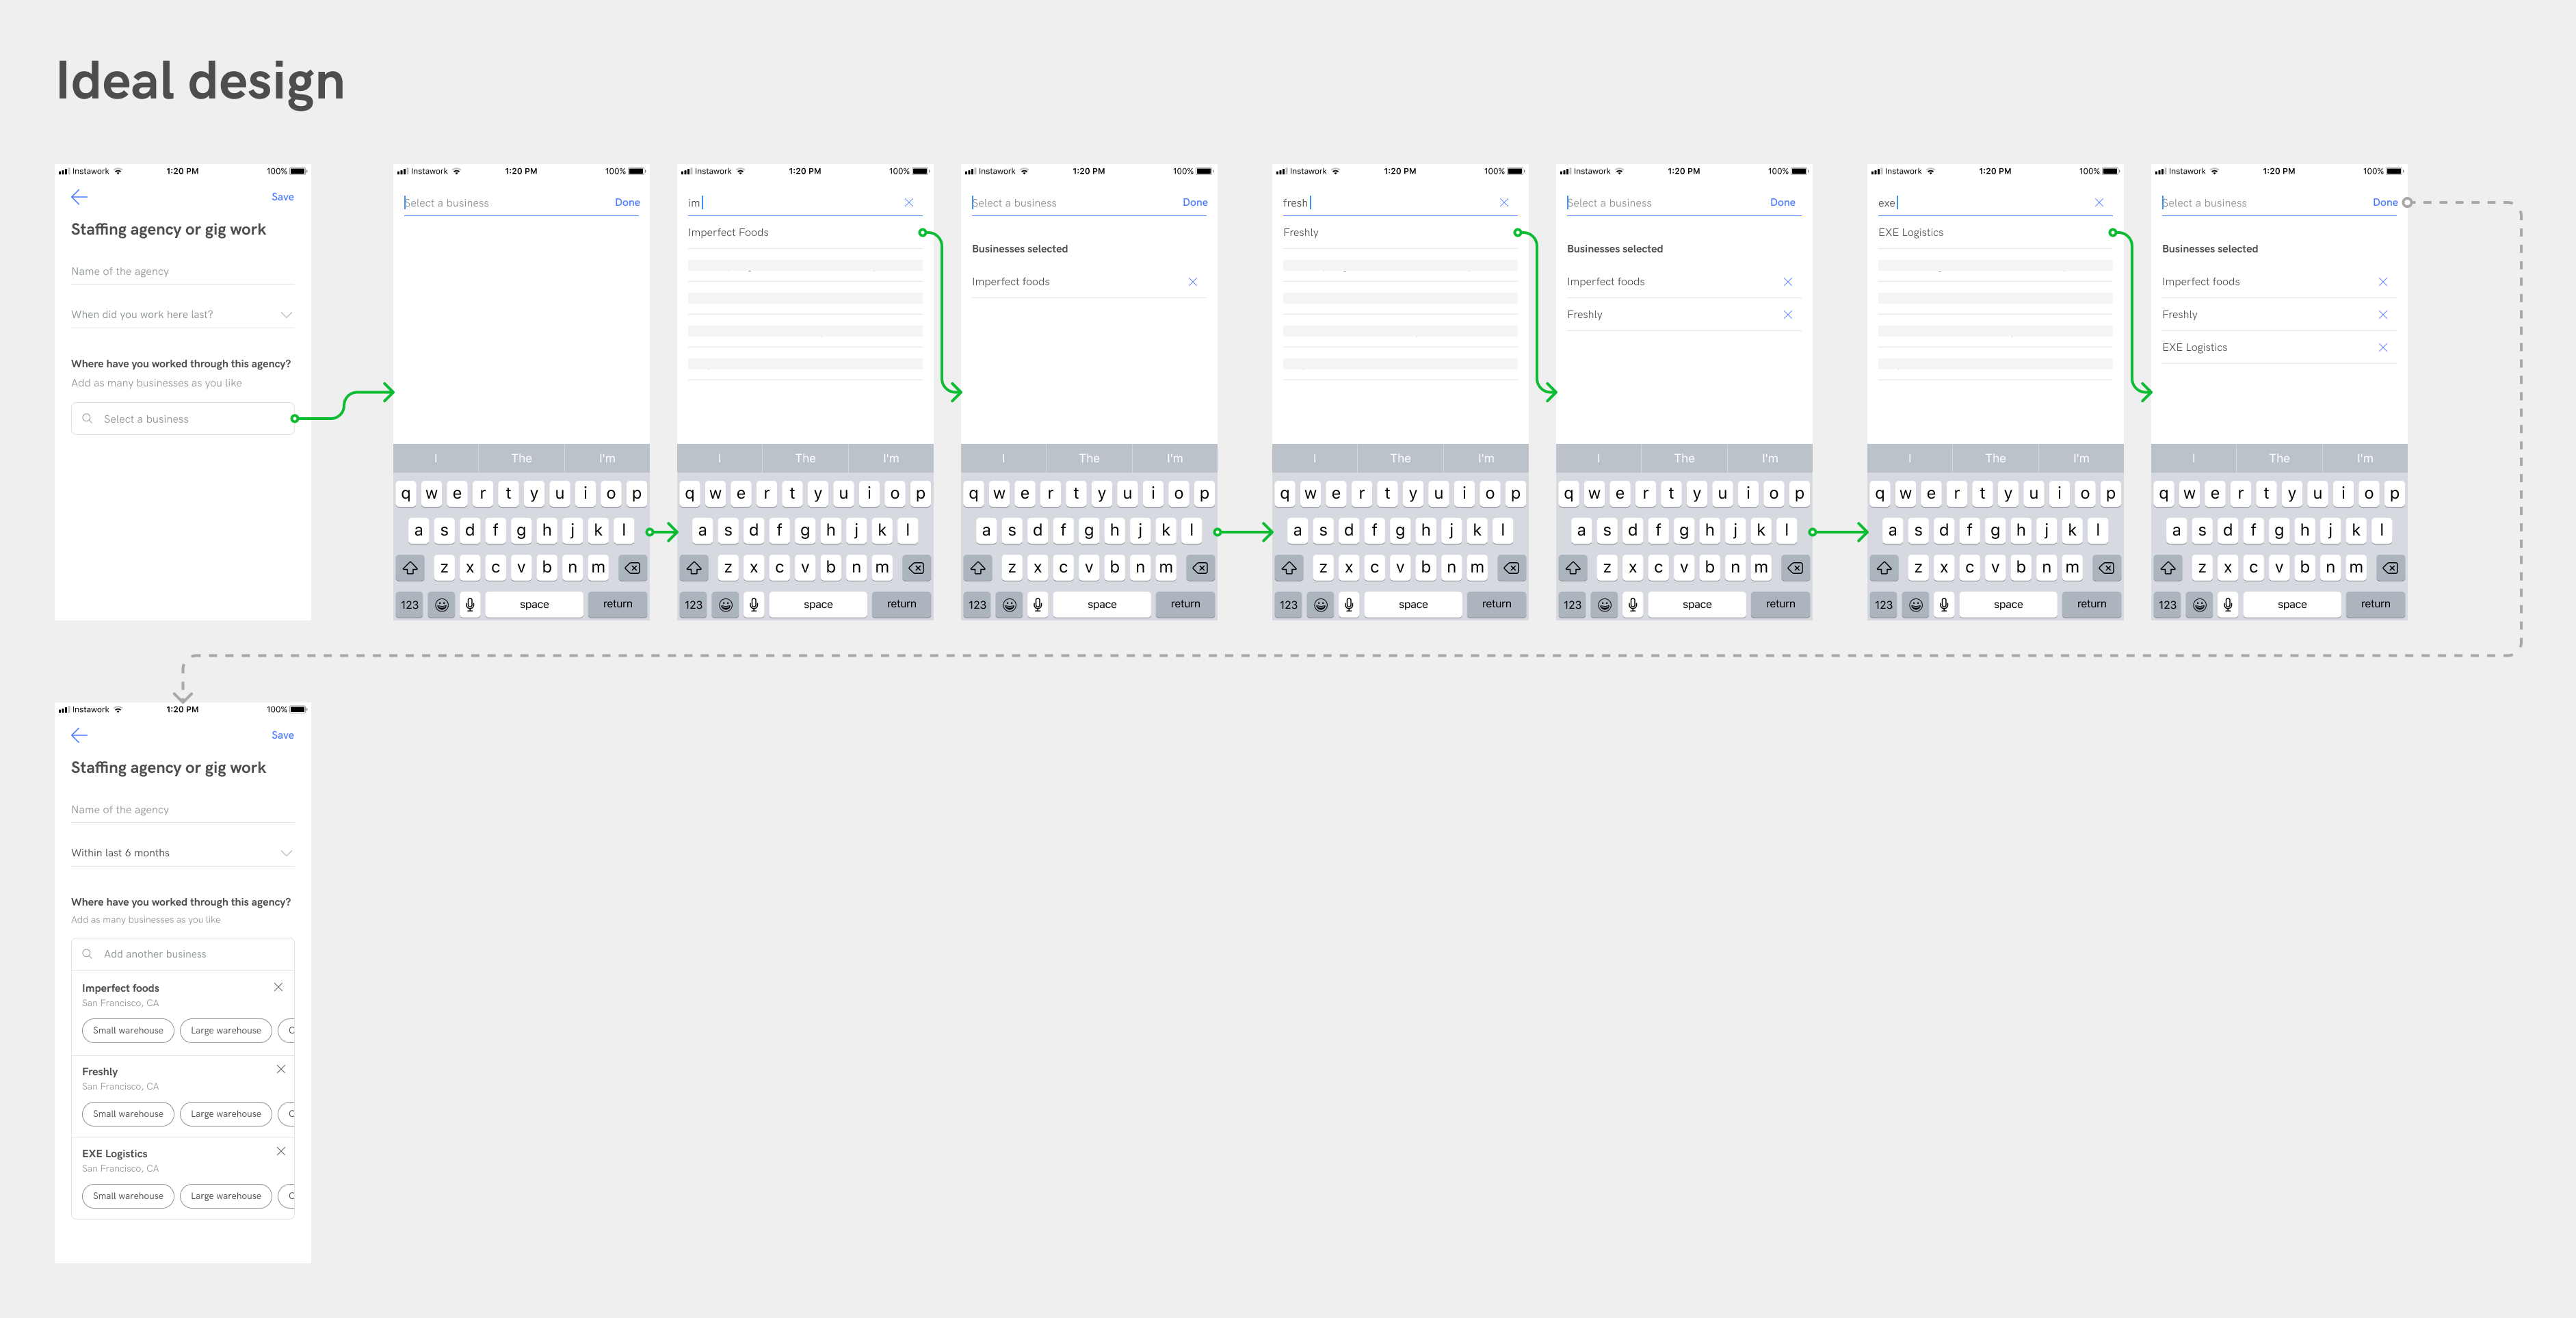The width and height of the screenshot is (2576, 1318).
Task: Remove Imperfect foods from the one-business selected list
Action: click(x=1192, y=282)
